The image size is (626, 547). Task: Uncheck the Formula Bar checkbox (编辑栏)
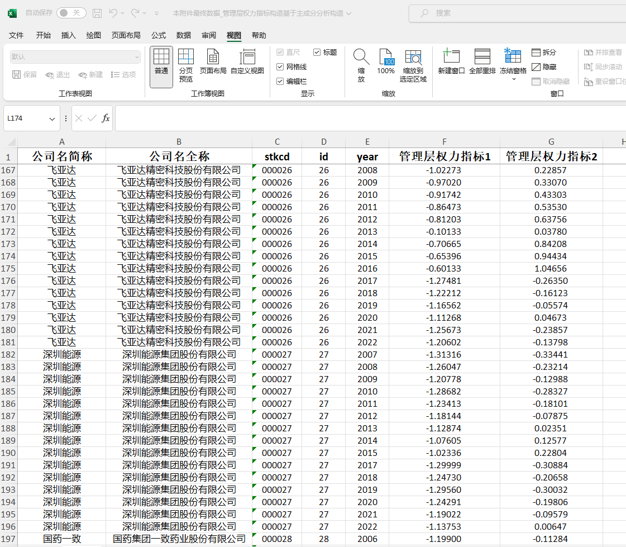click(280, 81)
